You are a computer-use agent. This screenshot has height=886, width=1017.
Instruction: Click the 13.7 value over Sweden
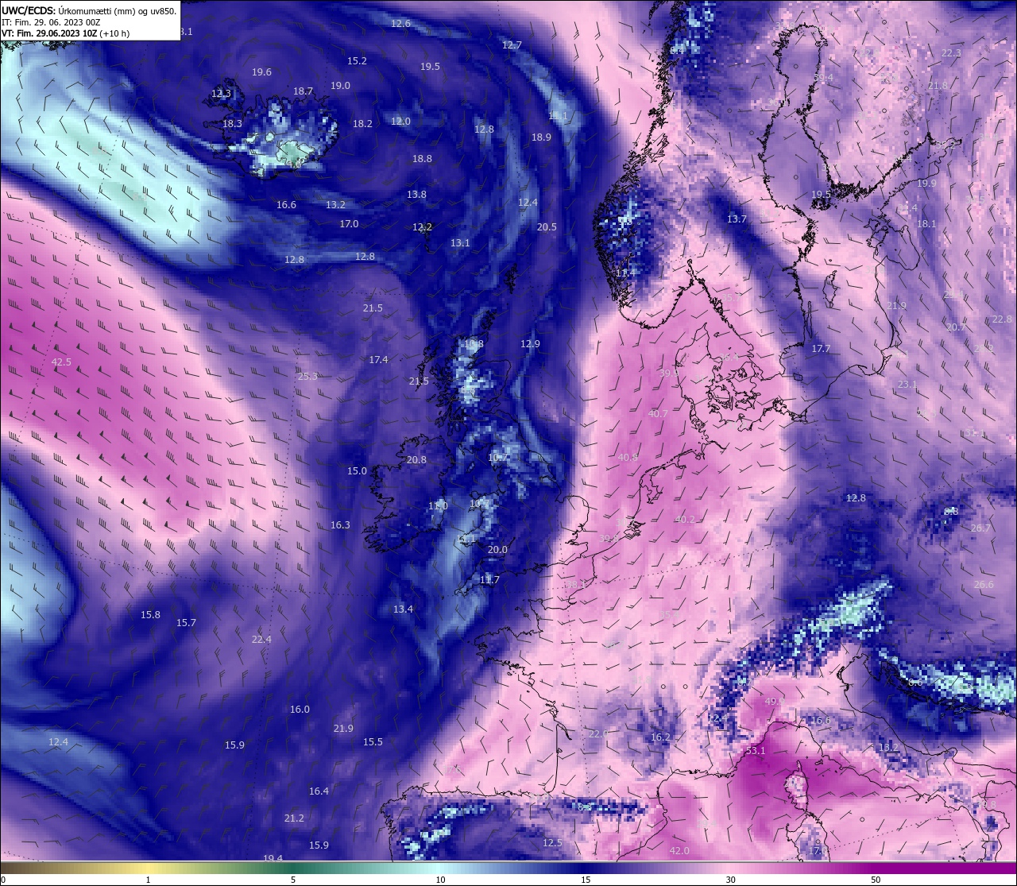tap(737, 219)
